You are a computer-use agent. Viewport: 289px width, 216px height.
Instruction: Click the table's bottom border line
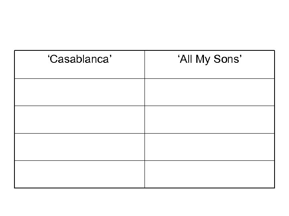144,188
